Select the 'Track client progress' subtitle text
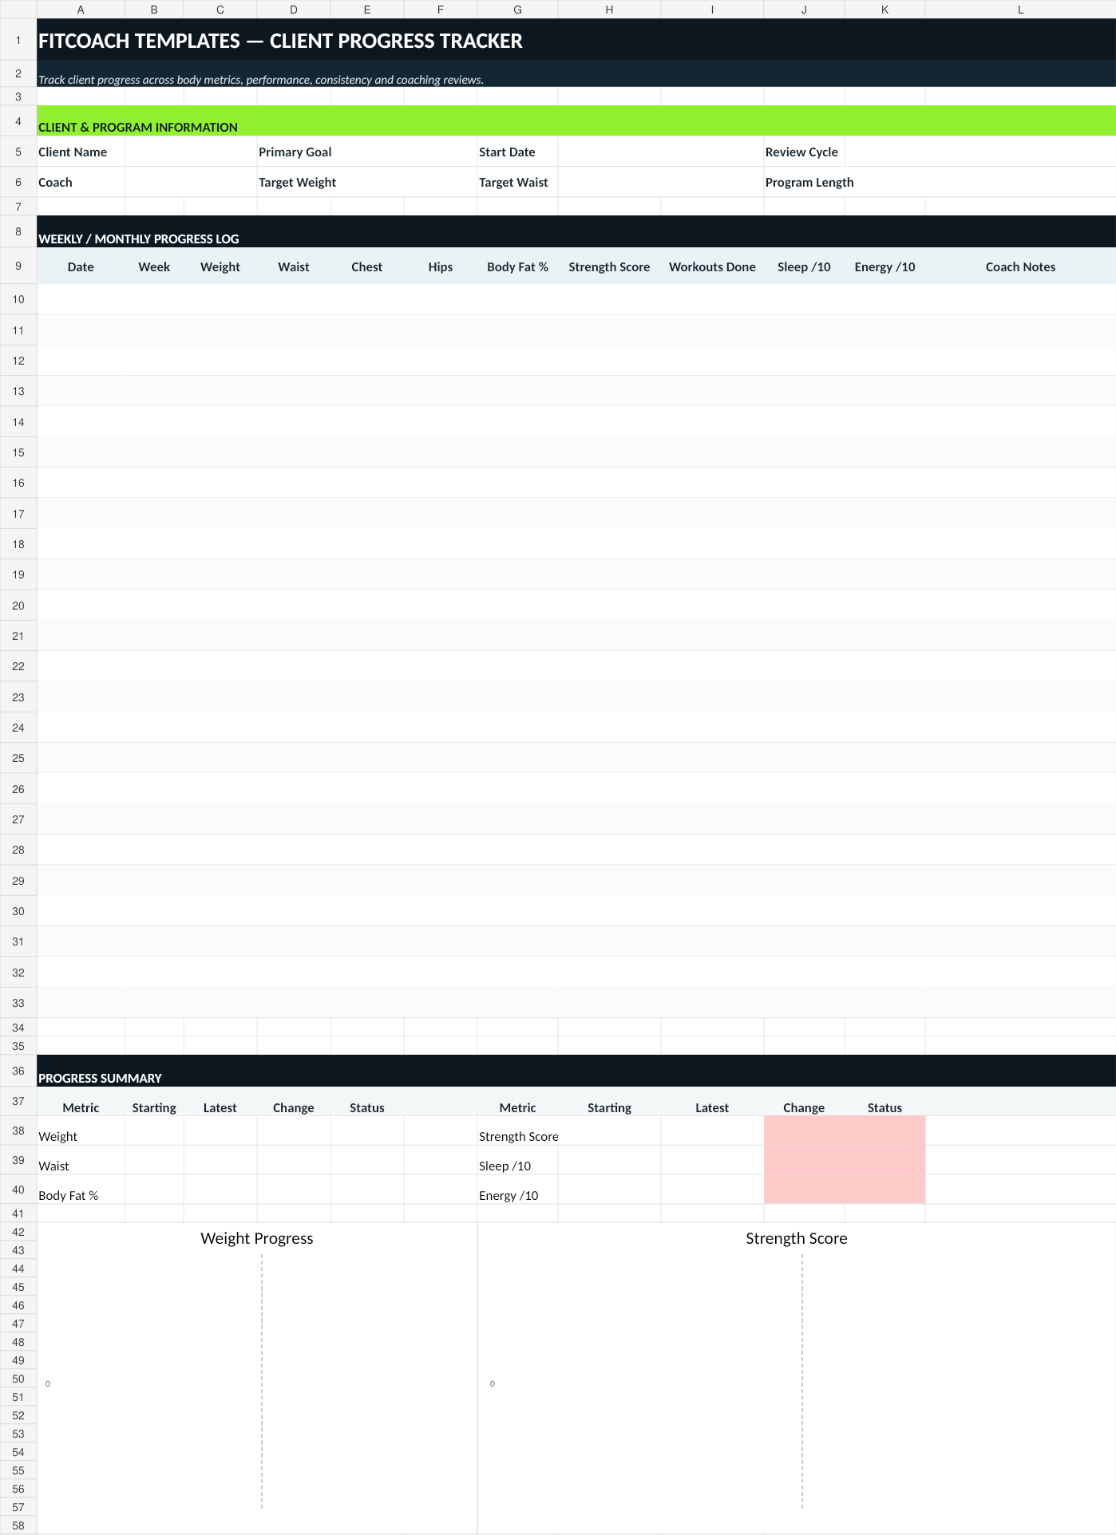Viewport: 1116px width, 1535px height. tap(261, 80)
